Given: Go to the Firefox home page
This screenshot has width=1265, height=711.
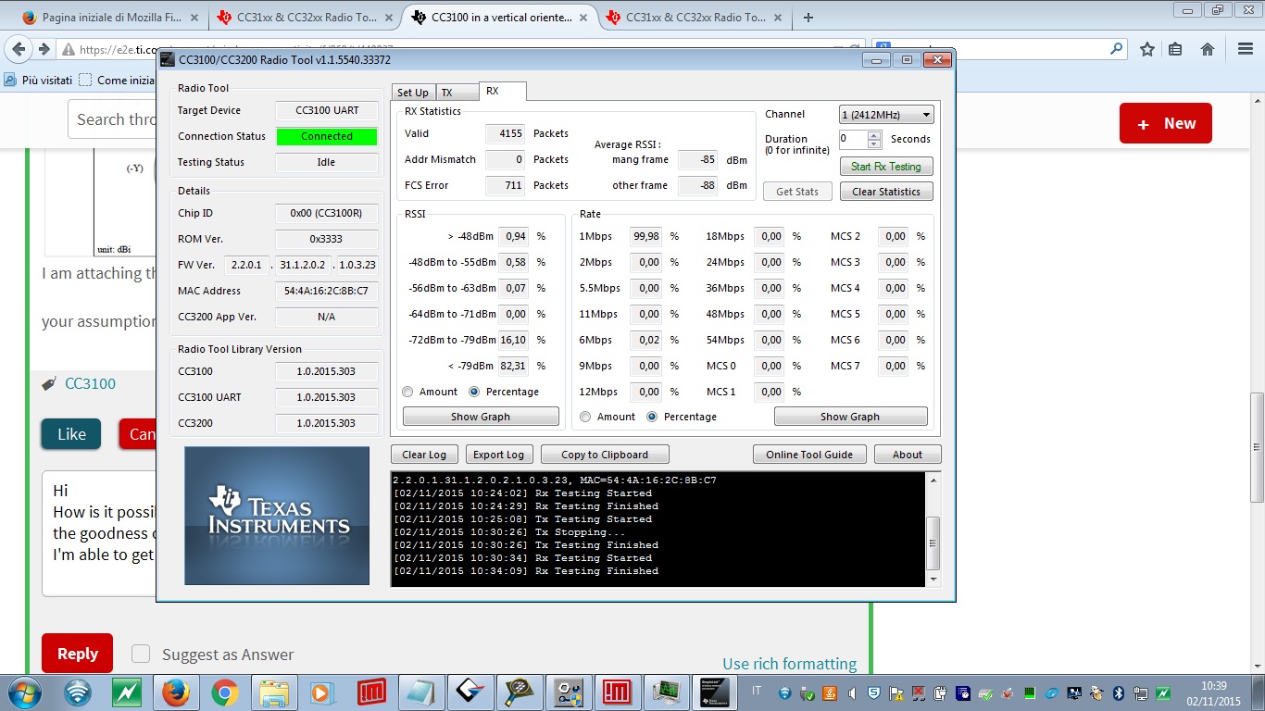Looking at the screenshot, I should (x=1208, y=49).
